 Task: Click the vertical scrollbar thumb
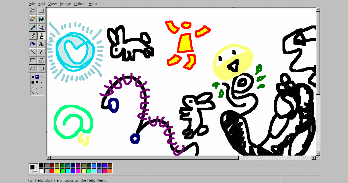[x=318, y=53]
